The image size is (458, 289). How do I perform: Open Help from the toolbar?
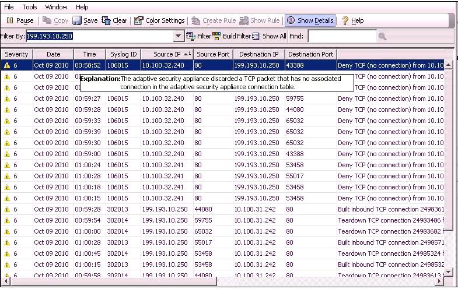pos(352,20)
